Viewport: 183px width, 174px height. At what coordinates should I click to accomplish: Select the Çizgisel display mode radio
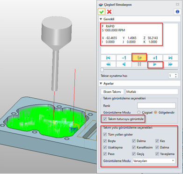(x=139, y=112)
